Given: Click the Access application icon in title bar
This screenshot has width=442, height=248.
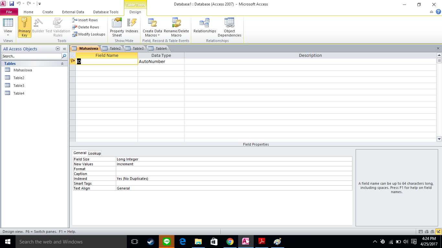Looking at the screenshot, I should point(3,4).
